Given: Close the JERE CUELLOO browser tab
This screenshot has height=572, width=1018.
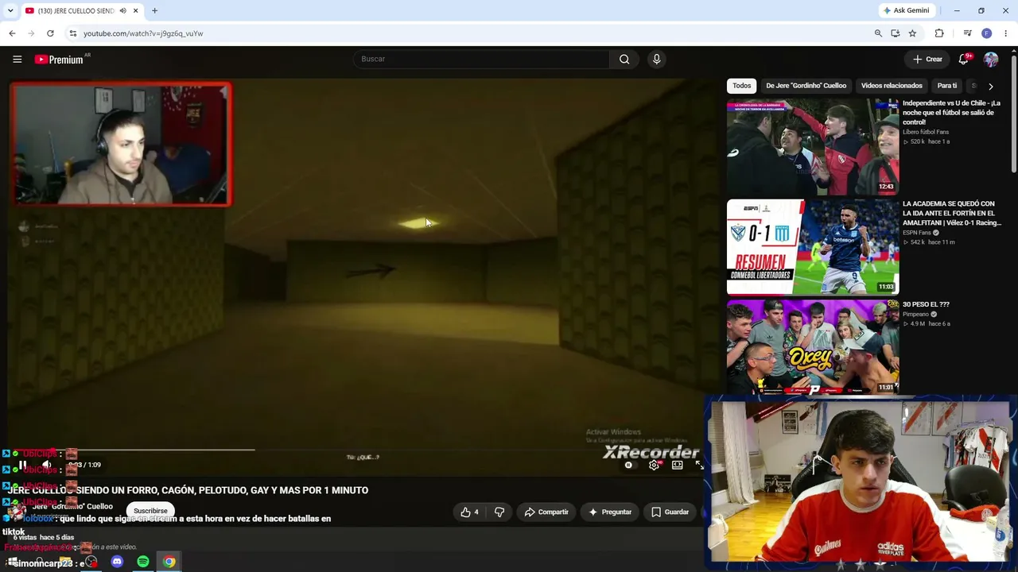Looking at the screenshot, I should tap(136, 11).
